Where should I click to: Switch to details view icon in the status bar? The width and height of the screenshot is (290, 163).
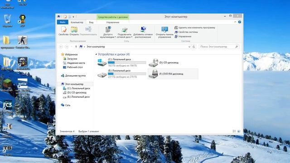pyautogui.click(x=234, y=131)
